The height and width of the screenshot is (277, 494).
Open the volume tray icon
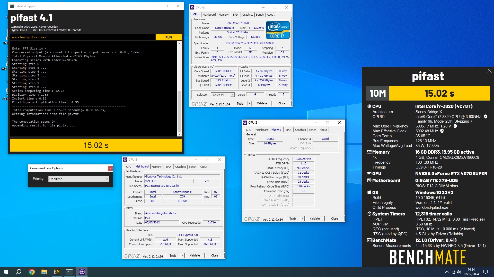(x=459, y=272)
